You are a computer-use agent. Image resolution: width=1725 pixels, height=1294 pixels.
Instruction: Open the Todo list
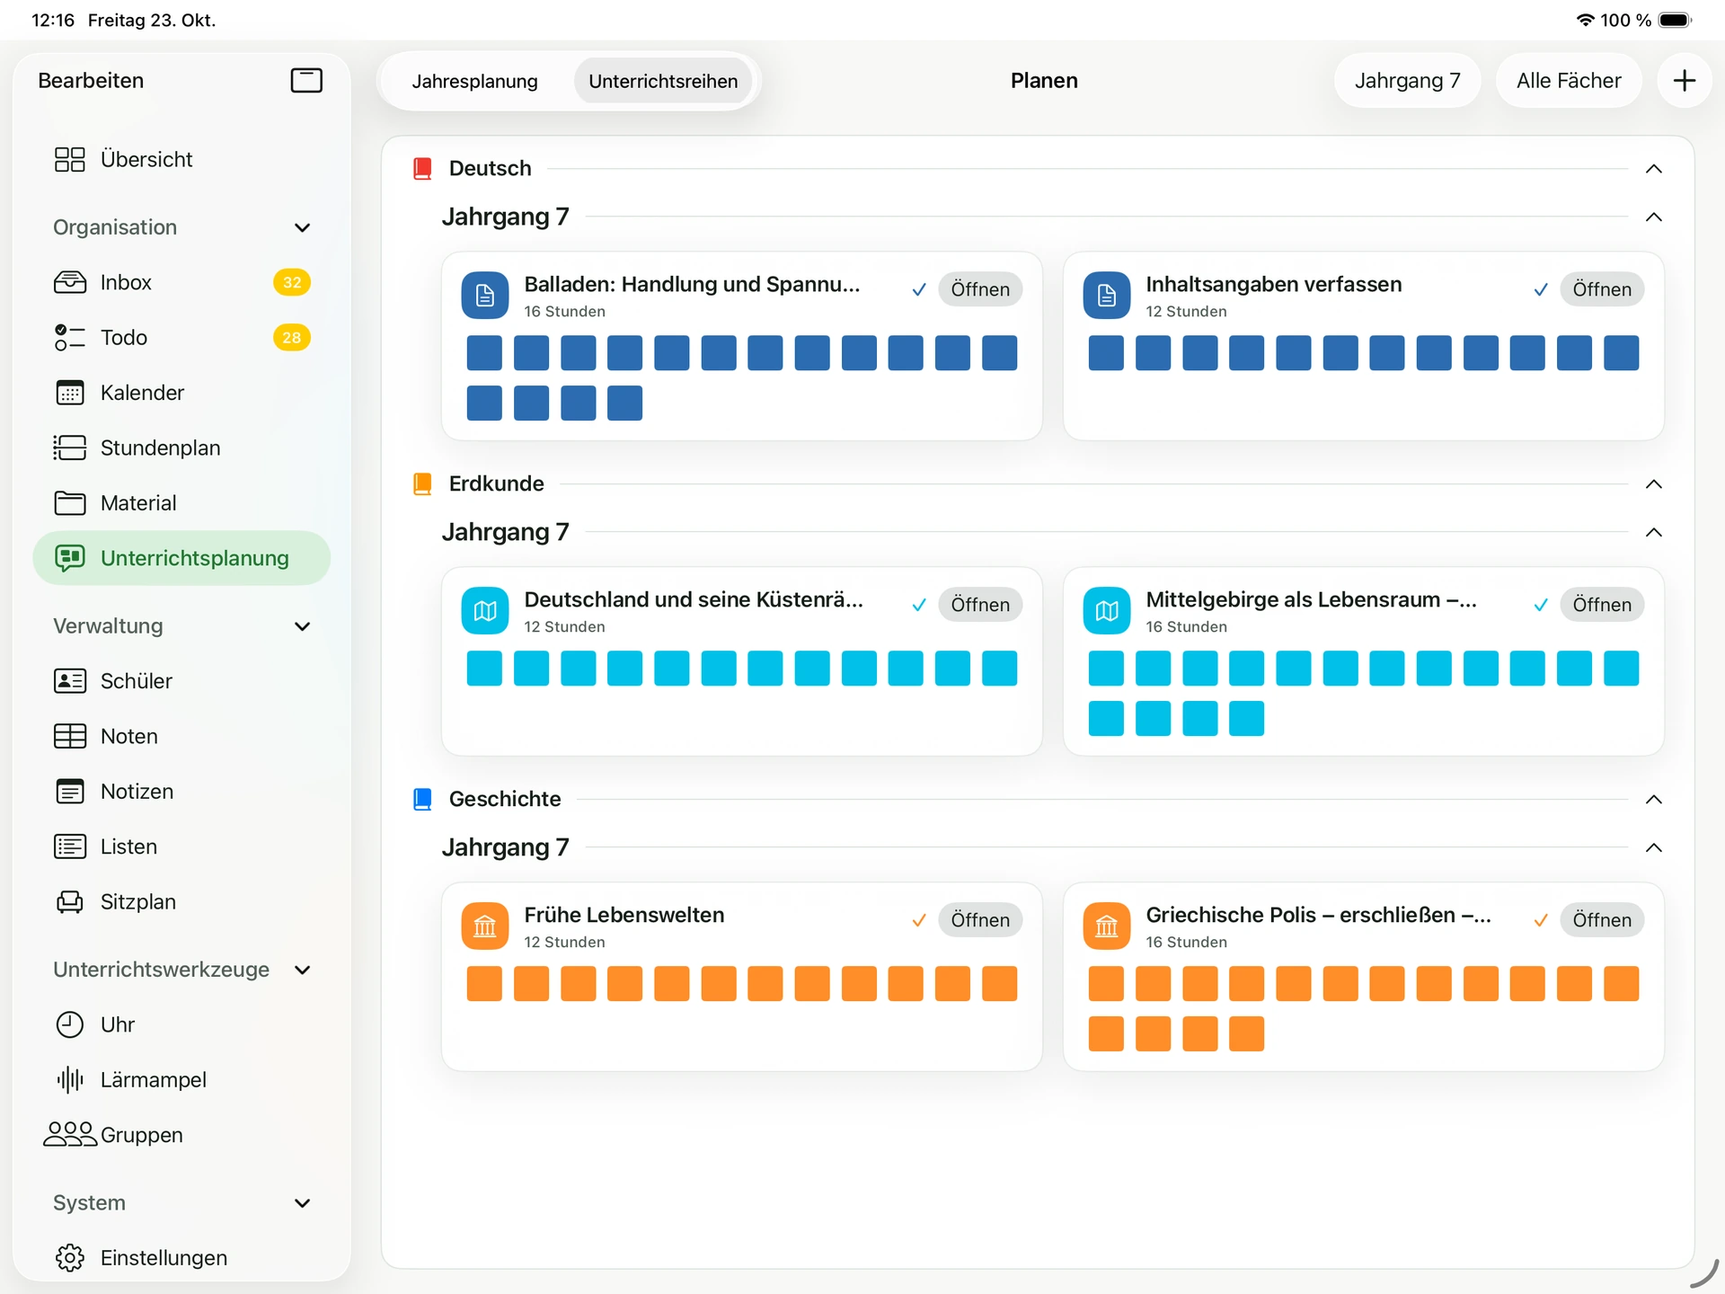click(181, 338)
